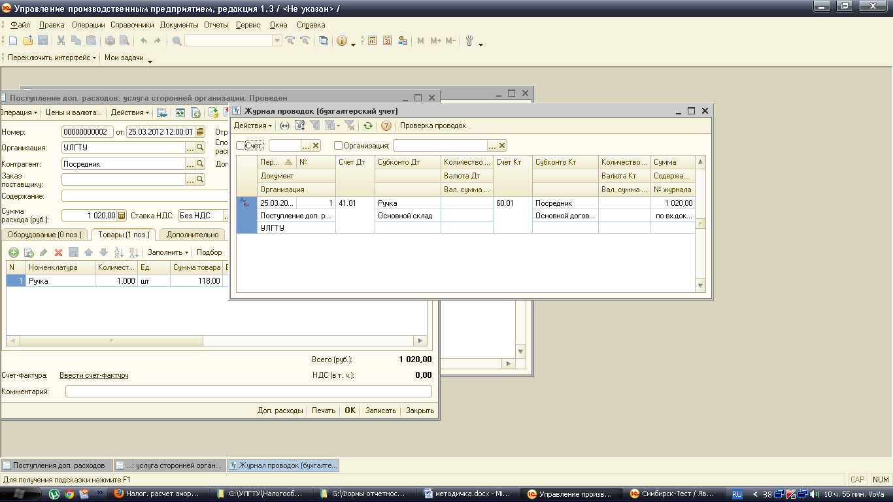893x502 pixels.
Task: Open the Отчеты menu
Action: coord(216,25)
